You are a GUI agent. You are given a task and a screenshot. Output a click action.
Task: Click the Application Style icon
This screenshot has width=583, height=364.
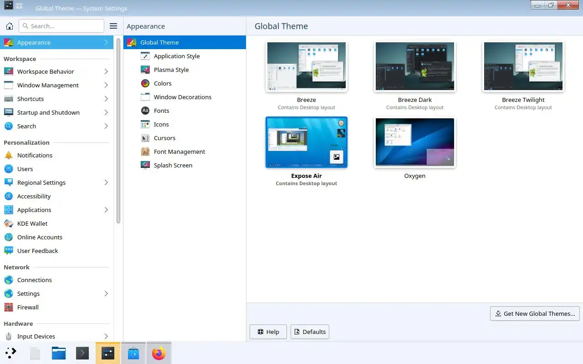[145, 56]
